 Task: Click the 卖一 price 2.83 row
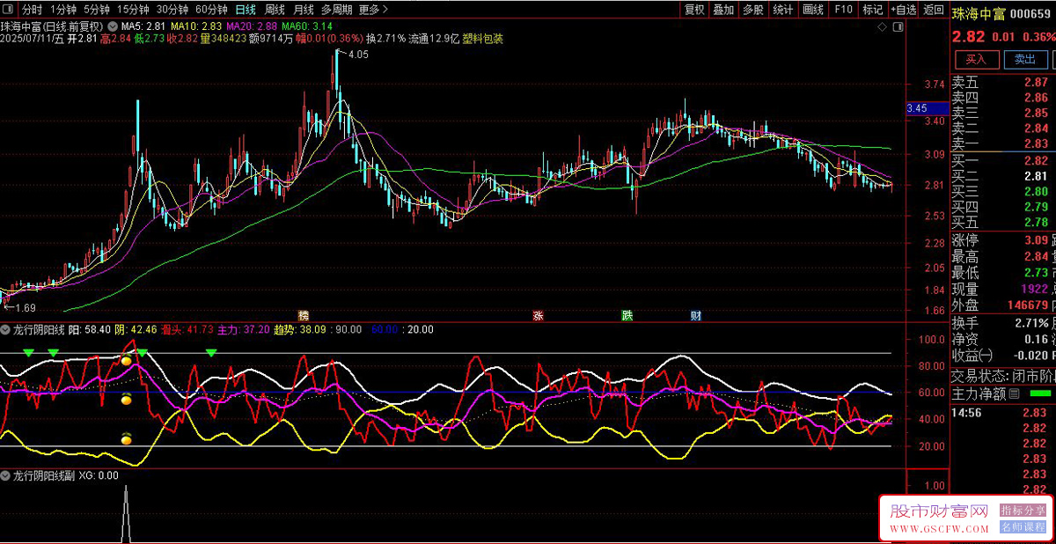click(x=1003, y=143)
